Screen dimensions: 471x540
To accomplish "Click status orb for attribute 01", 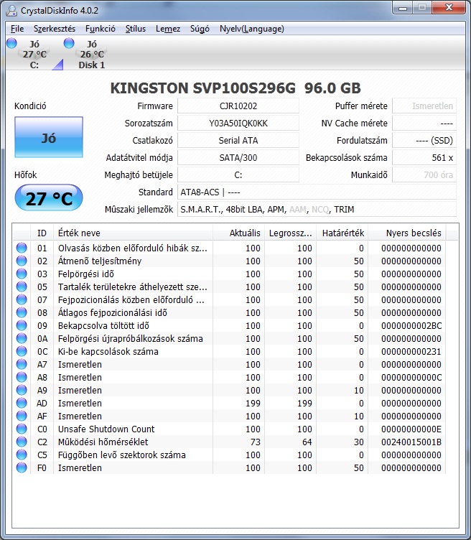I will [x=22, y=248].
